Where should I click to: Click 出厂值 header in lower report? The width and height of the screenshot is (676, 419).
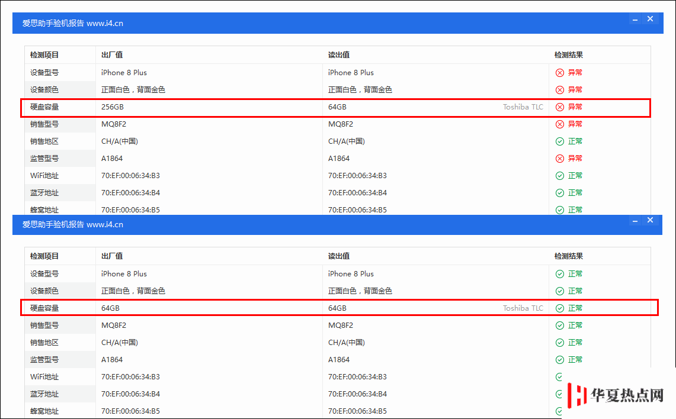click(112, 256)
